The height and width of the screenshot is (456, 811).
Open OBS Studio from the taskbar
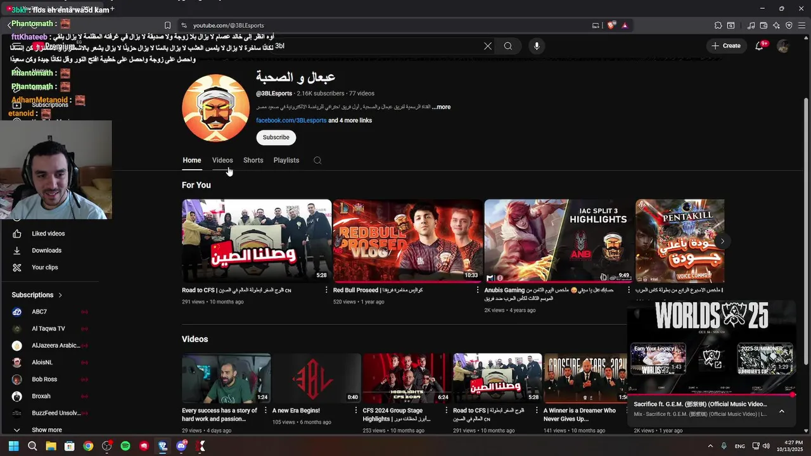[107, 446]
